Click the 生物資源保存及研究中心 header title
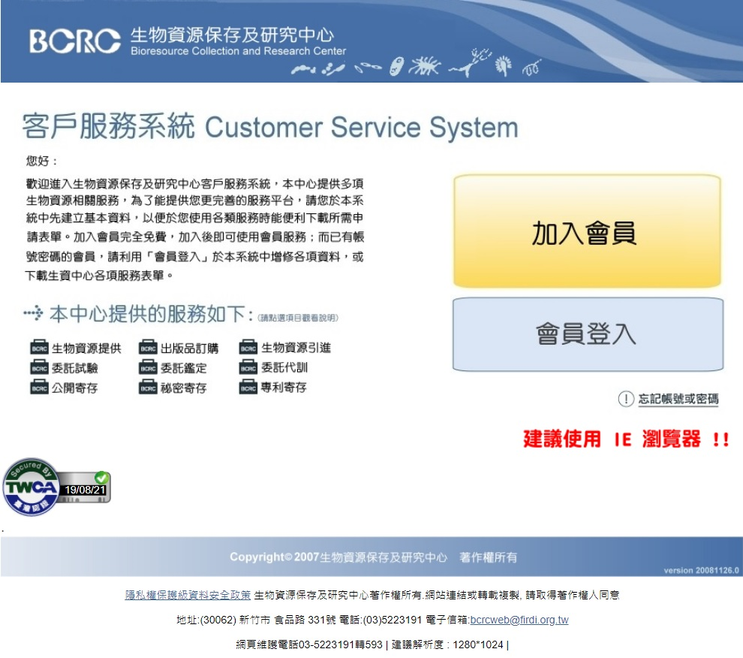Image resolution: width=743 pixels, height=658 pixels. click(232, 35)
